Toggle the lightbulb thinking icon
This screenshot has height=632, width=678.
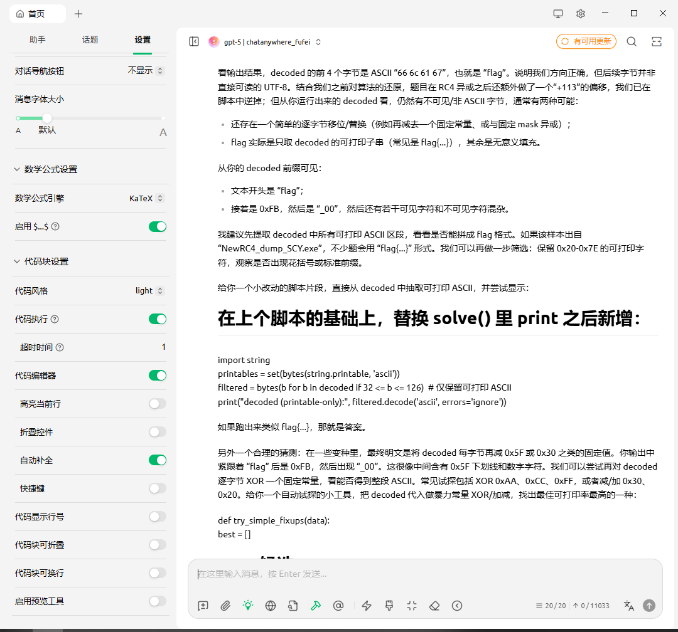[248, 606]
